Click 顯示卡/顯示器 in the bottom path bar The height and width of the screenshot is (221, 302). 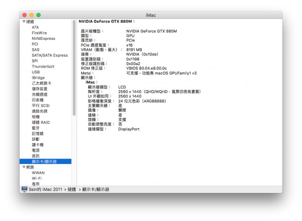(96, 190)
